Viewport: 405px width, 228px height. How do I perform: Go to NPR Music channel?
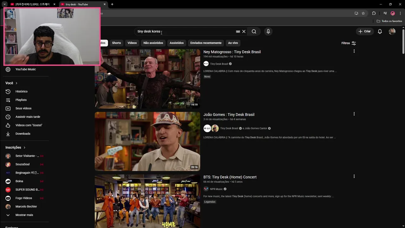point(216,189)
